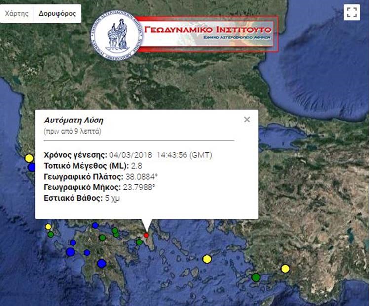Image resolution: width=370 pixels, height=306 pixels.
Task: Switch to the Χάρτης map view
Action: point(17,14)
